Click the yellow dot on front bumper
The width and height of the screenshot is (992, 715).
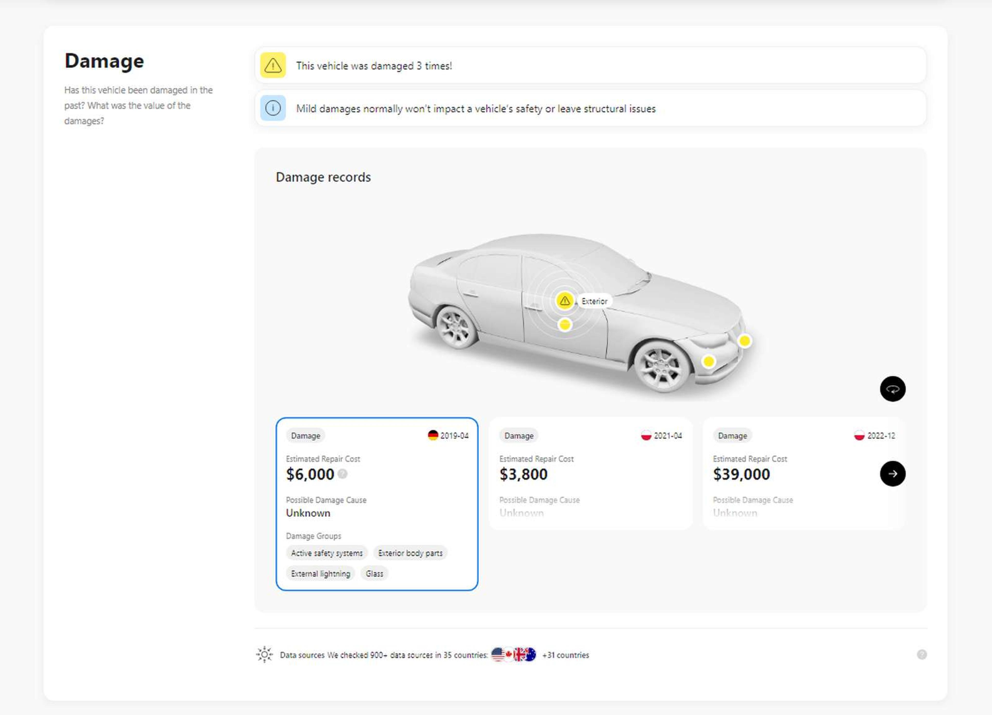point(709,361)
